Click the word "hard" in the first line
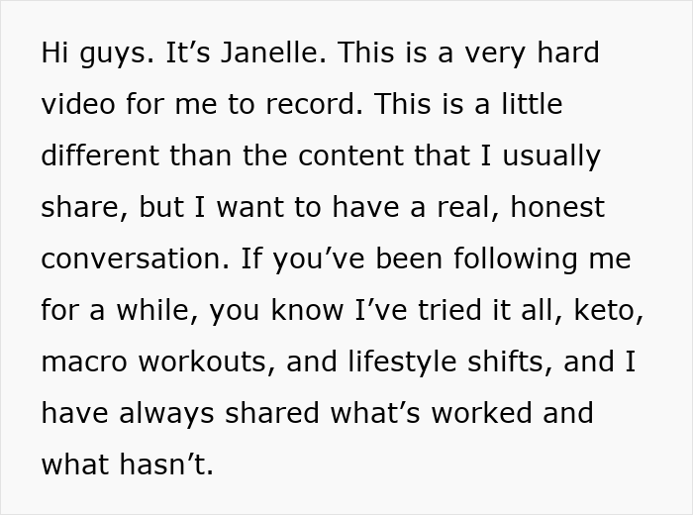This screenshot has height=515, width=693. pyautogui.click(x=567, y=53)
